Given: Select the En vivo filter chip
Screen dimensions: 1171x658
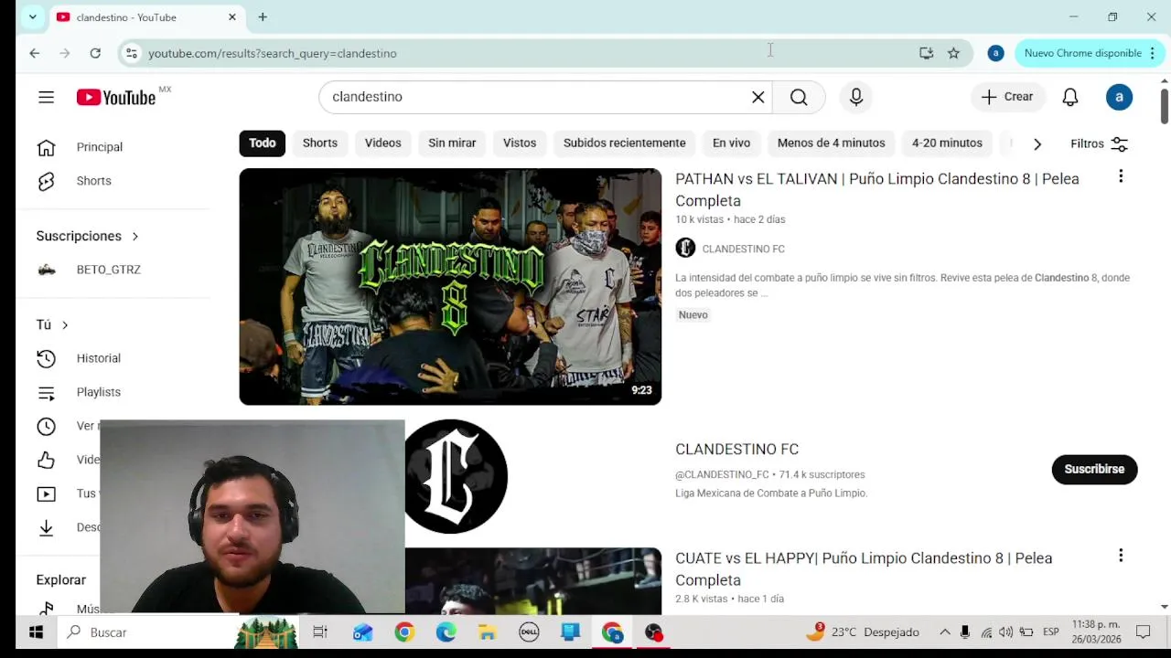Looking at the screenshot, I should pos(731,143).
